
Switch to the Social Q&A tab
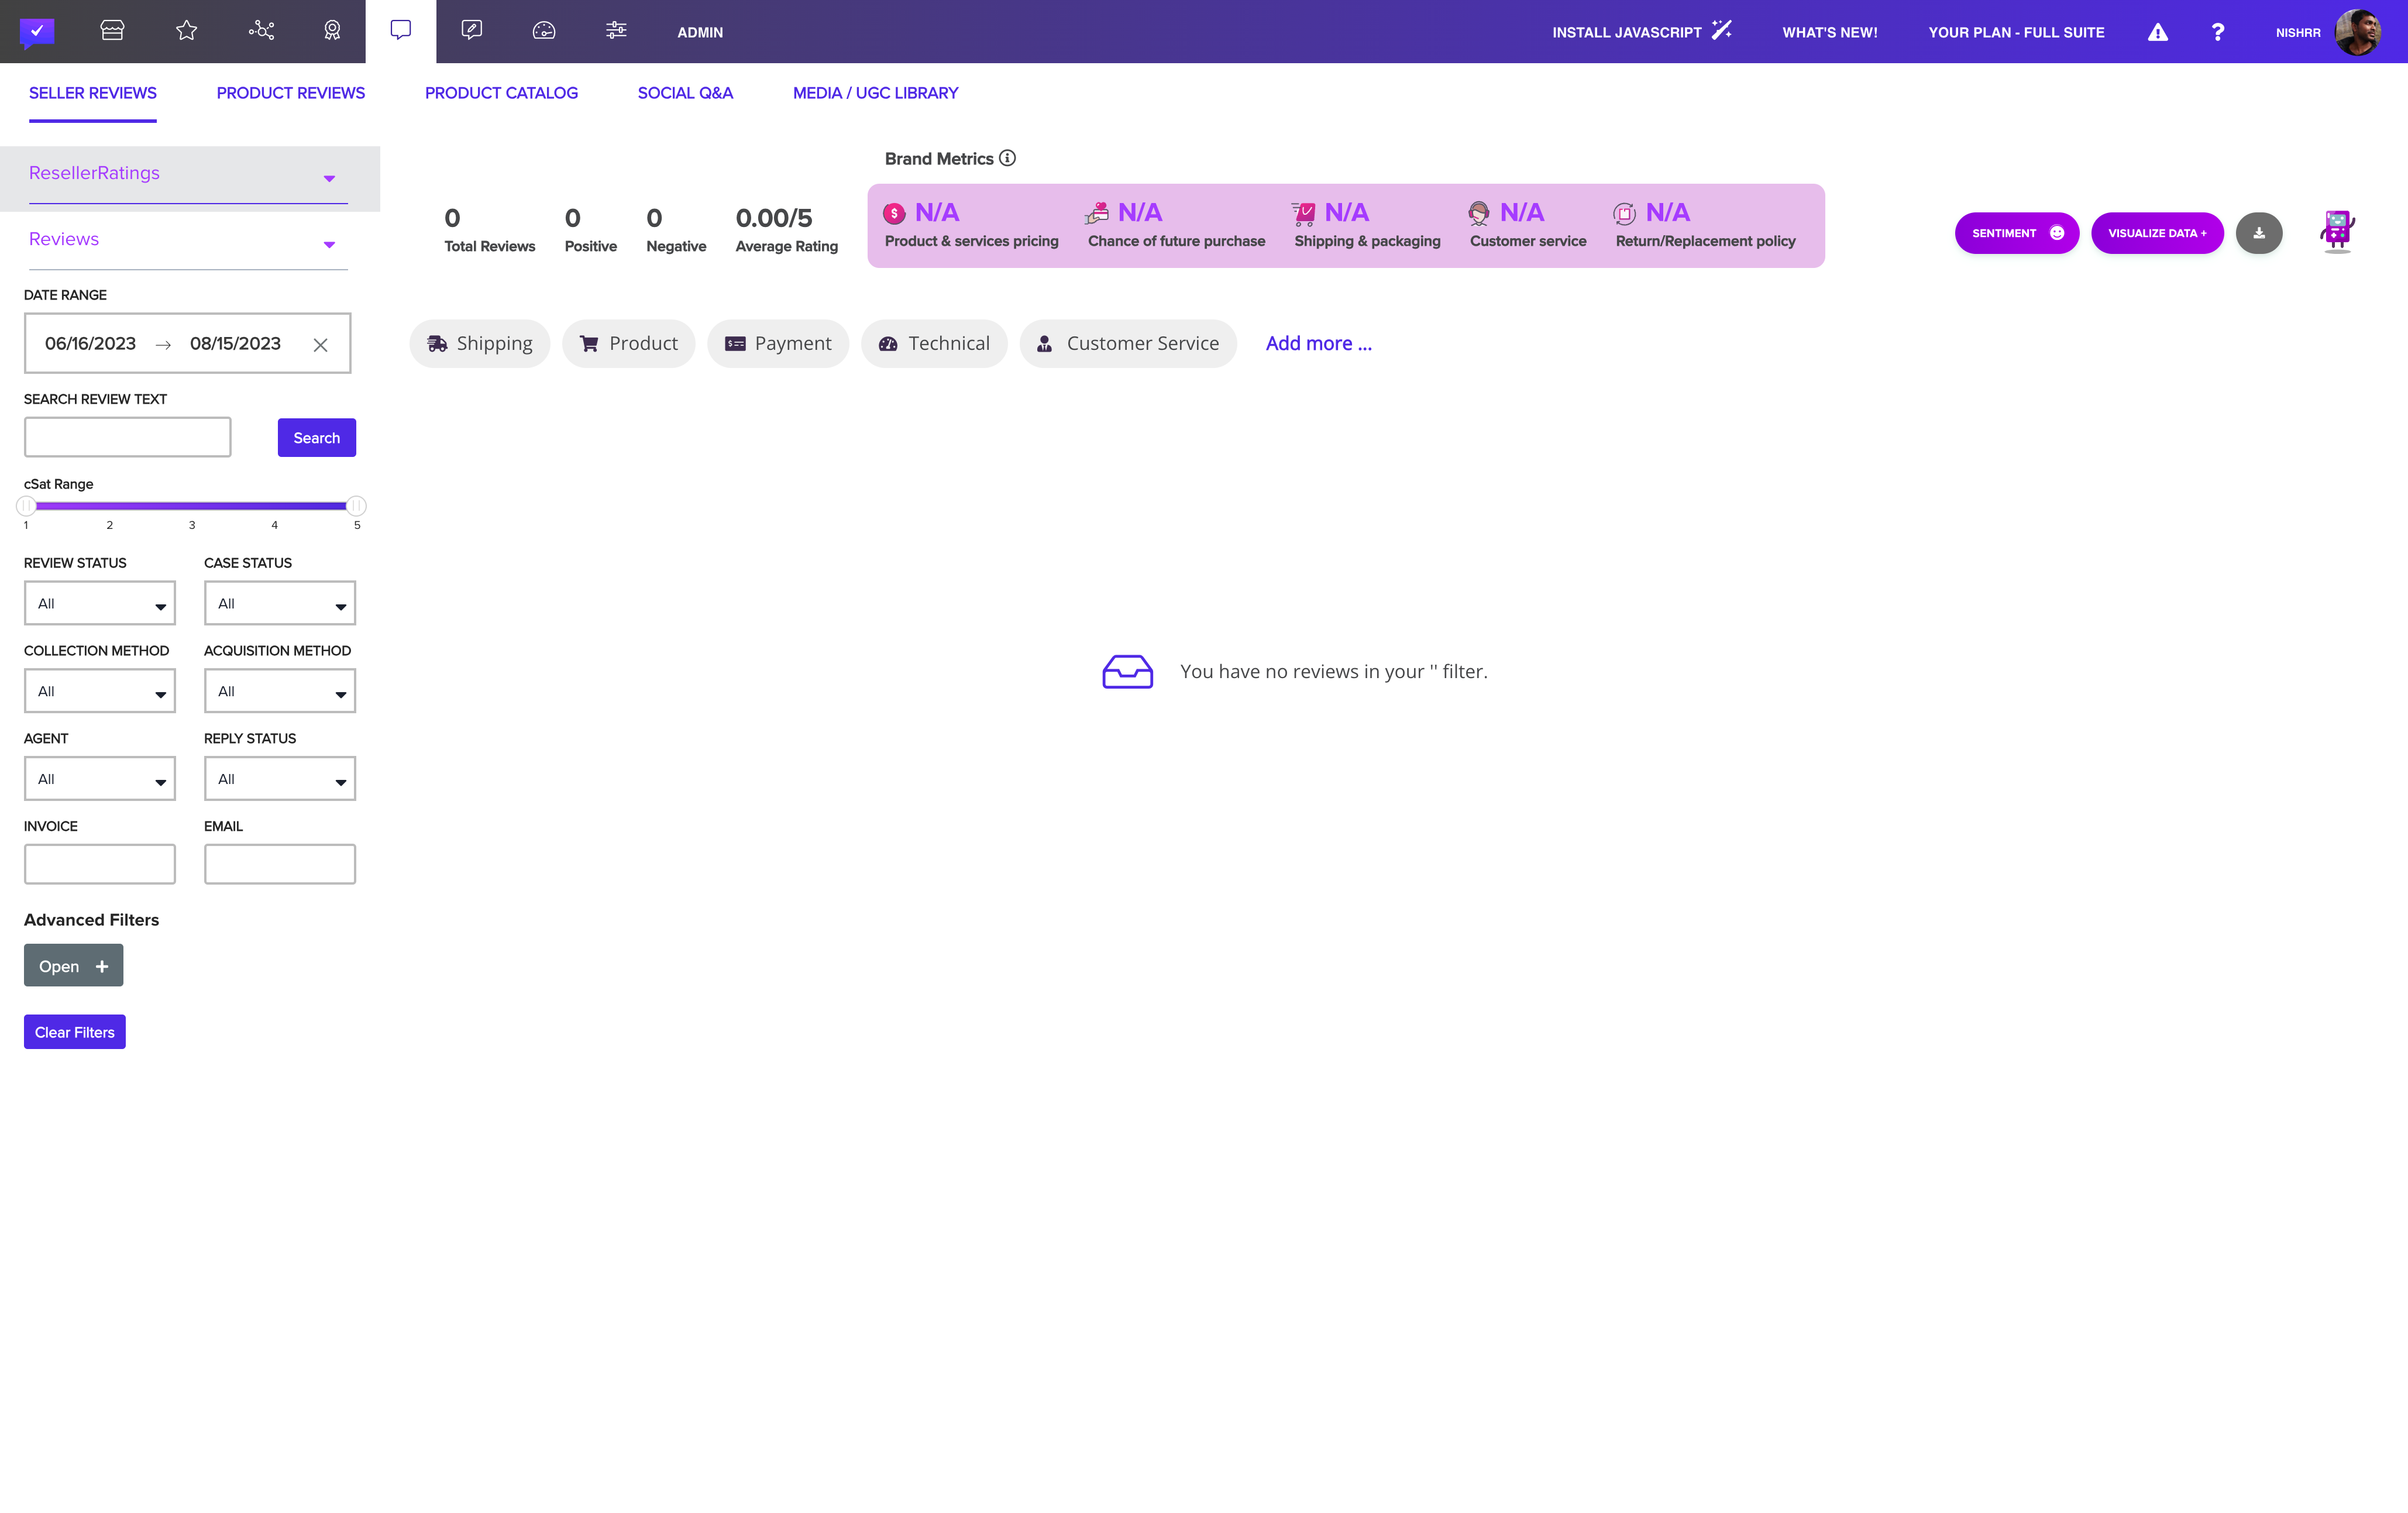[685, 93]
